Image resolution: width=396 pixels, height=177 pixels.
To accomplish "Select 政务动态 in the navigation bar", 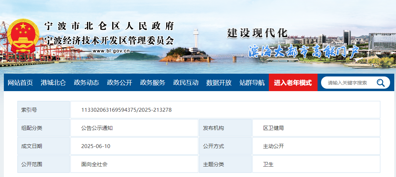I will point(86,83).
